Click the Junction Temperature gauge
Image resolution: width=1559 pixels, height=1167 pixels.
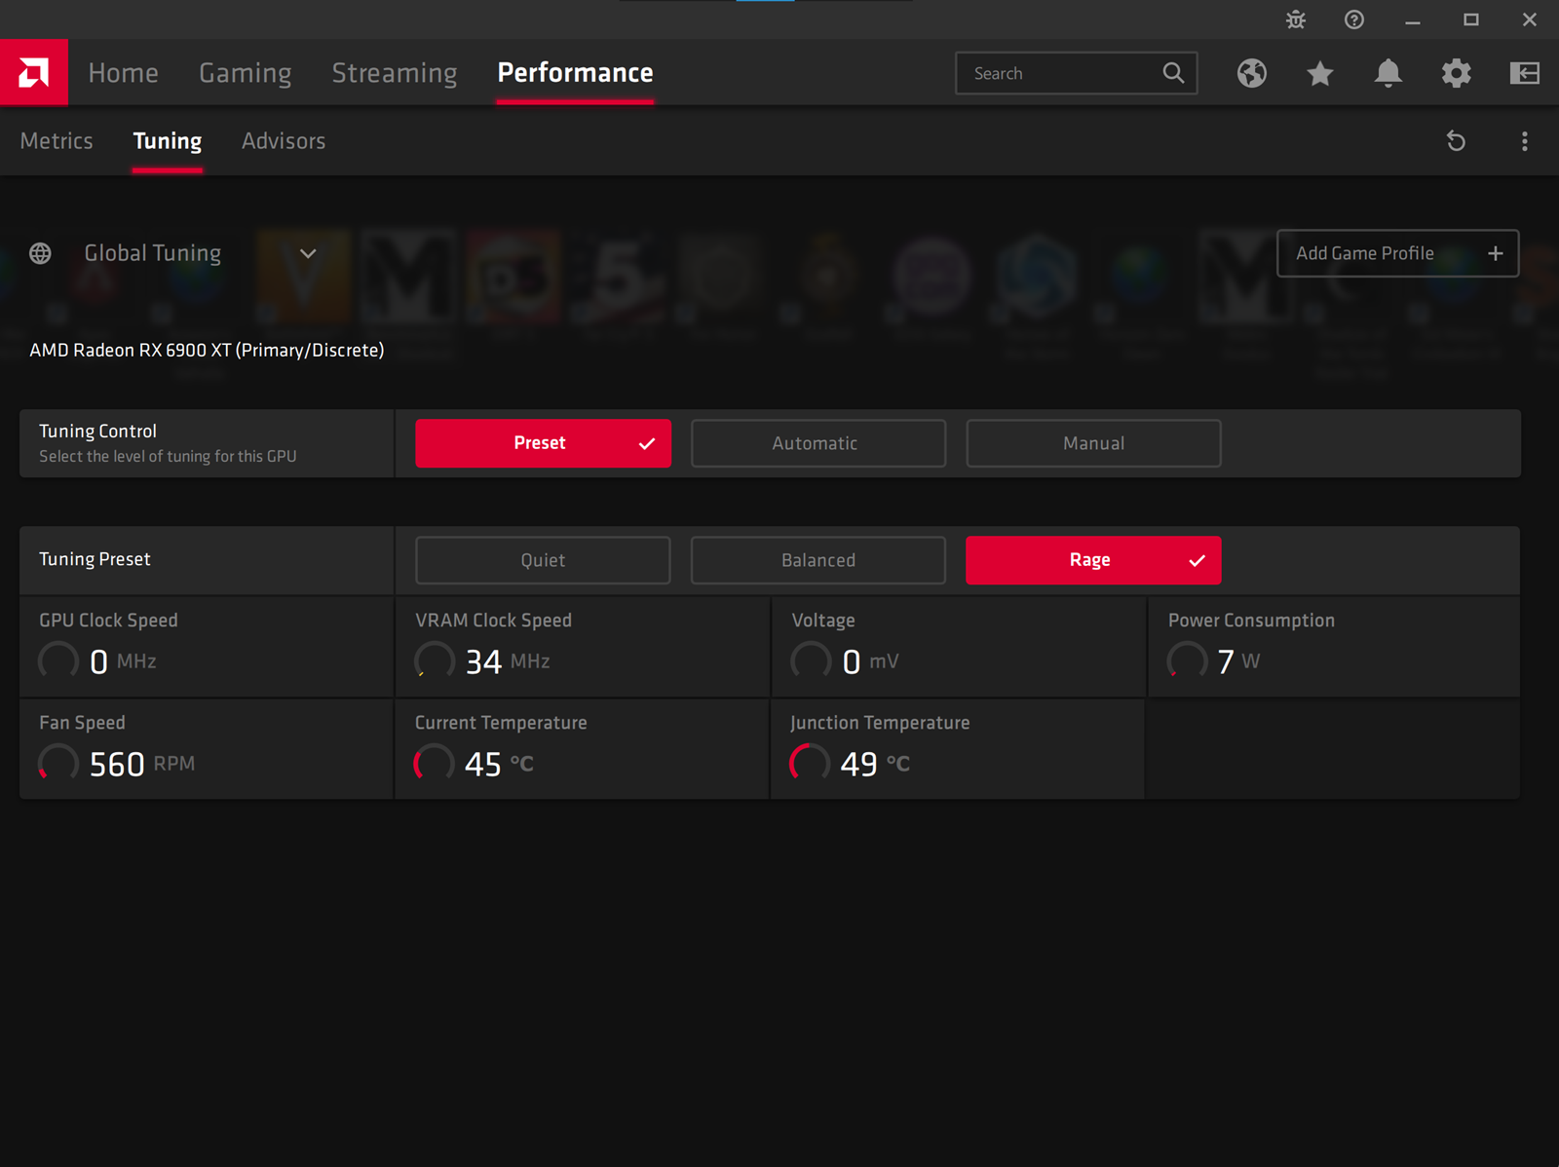point(811,764)
